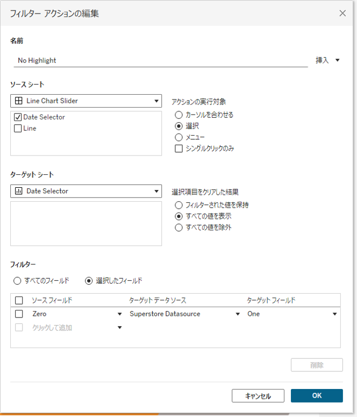
Task: Open the Superstore Datasource dropdown
Action: [x=238, y=314]
